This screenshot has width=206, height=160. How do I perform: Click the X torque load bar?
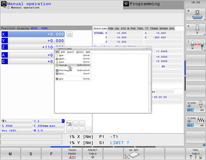pos(31,136)
